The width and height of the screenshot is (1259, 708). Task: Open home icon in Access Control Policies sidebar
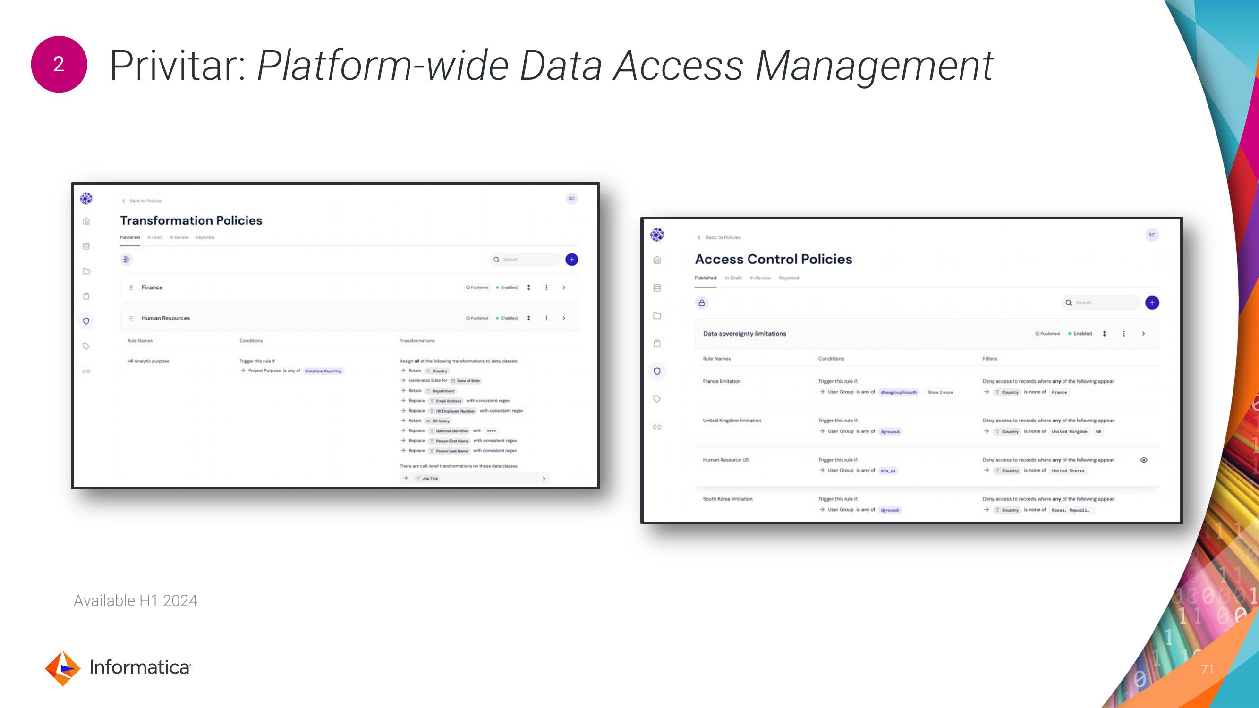click(657, 260)
